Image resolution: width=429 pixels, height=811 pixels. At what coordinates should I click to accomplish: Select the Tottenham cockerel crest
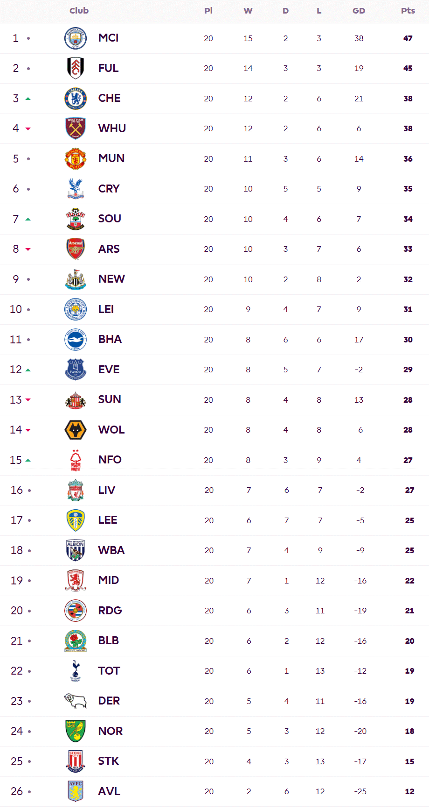click(x=76, y=671)
